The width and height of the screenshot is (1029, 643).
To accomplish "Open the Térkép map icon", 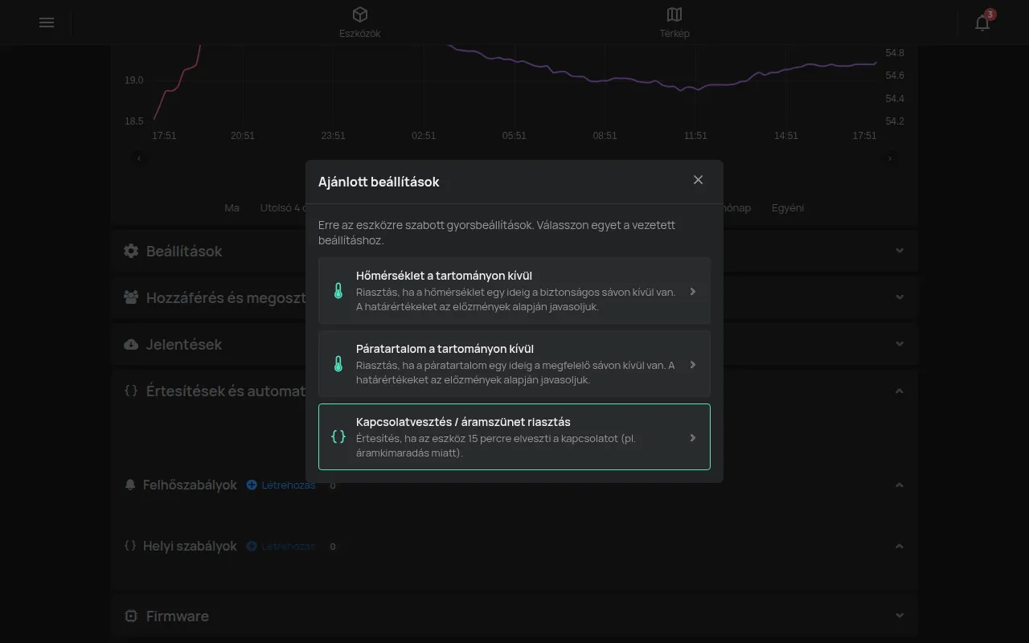I will (x=674, y=14).
